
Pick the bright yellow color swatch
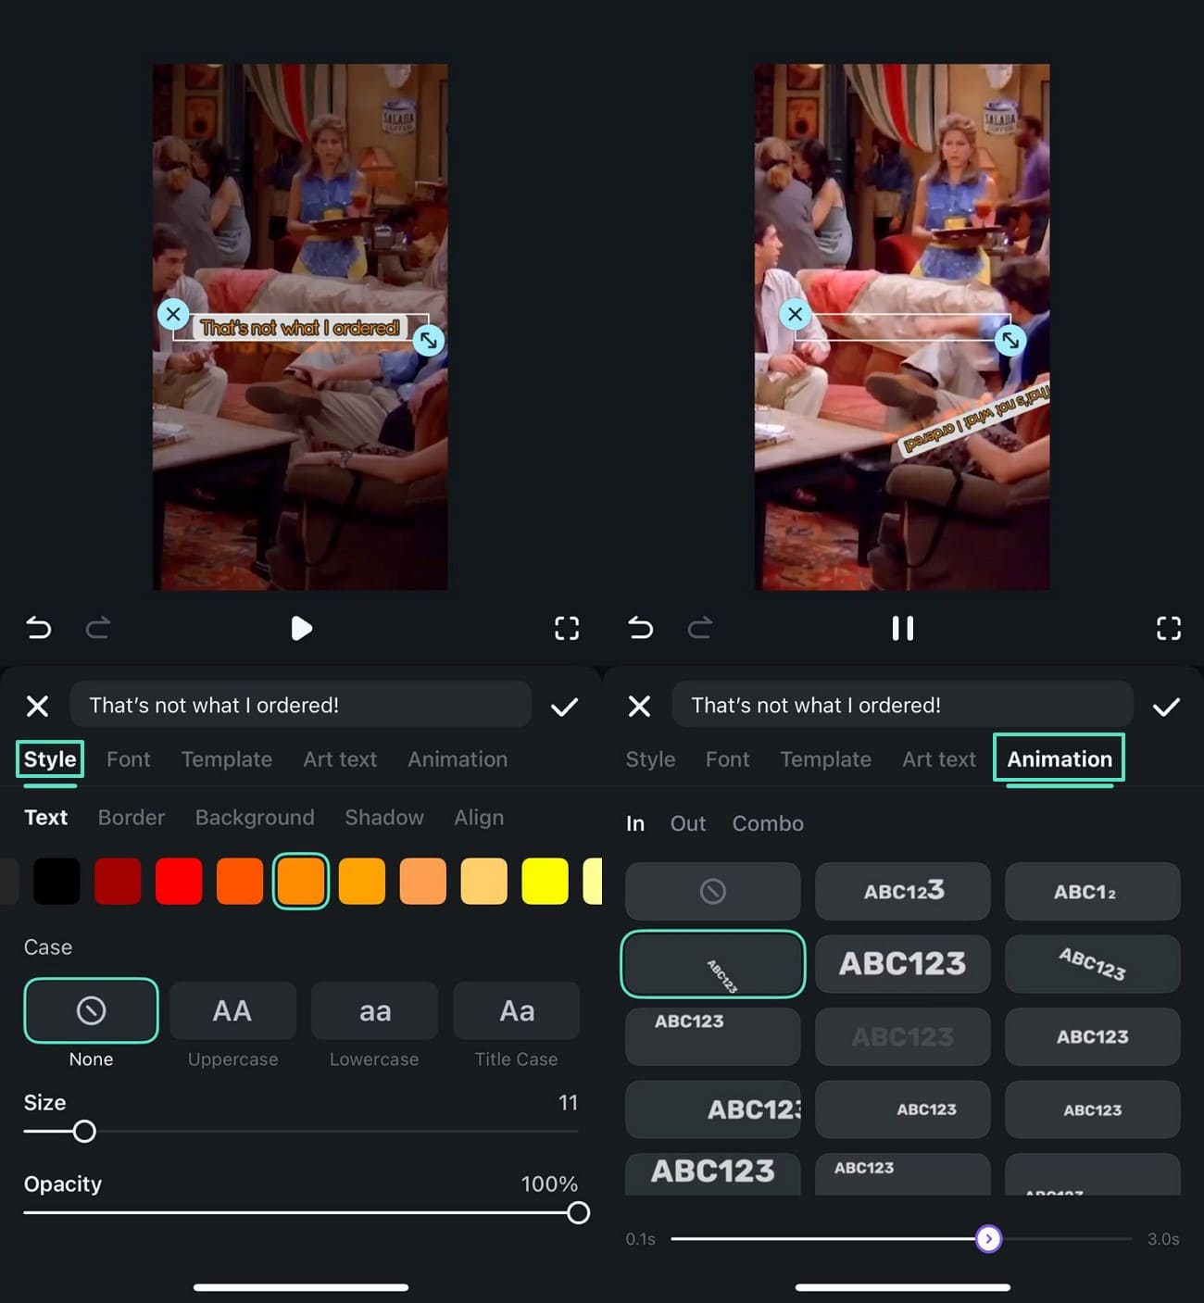[x=545, y=881]
